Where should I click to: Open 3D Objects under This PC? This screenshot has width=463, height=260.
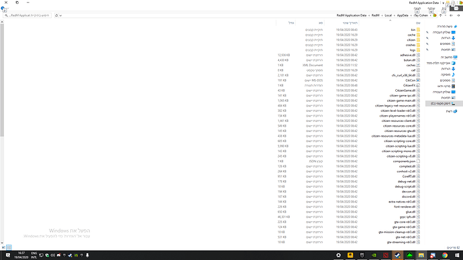click(441, 63)
